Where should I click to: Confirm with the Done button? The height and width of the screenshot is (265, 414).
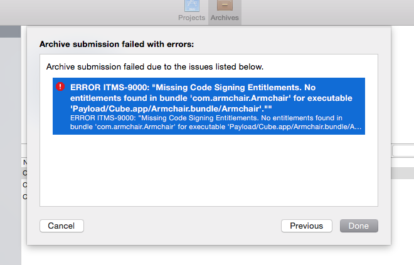click(359, 226)
